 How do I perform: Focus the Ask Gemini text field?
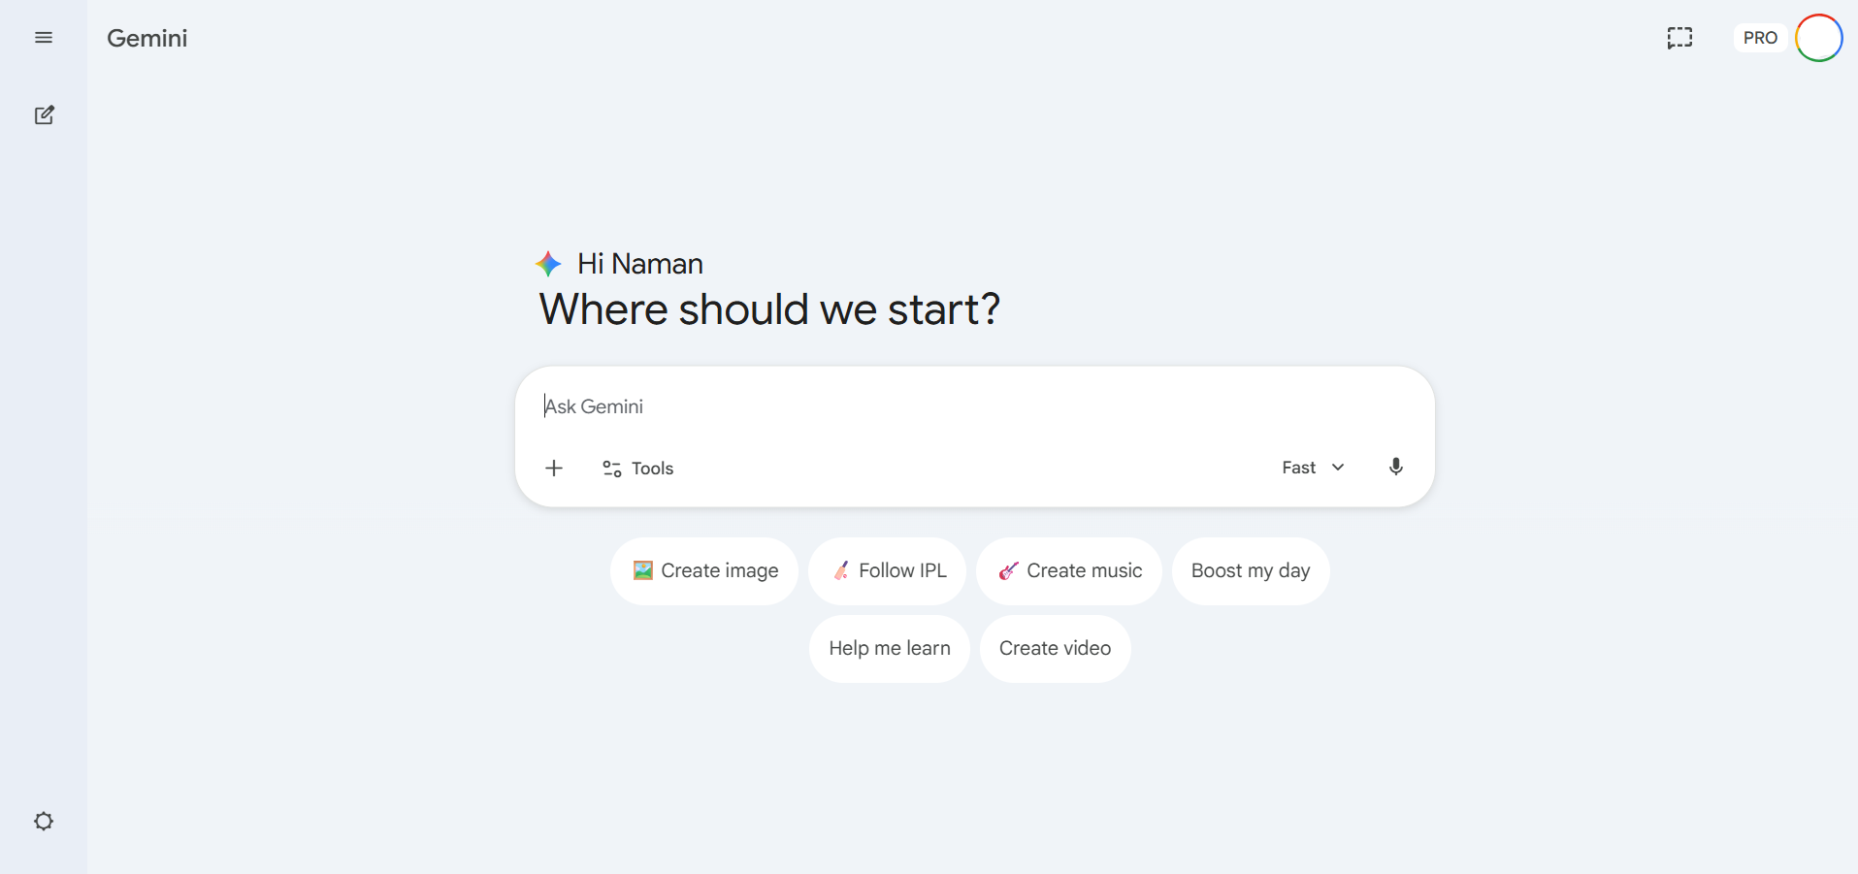pyautogui.click(x=873, y=406)
